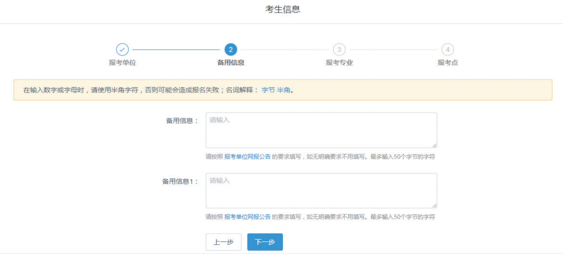The image size is (563, 254).
Task: Click the step 4 circle above 报考点
Action: 447,49
